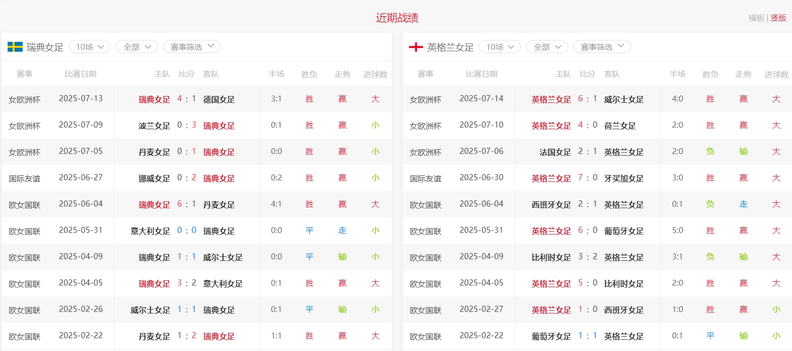The image size is (792, 351).
Task: Click Sweden's 4:1 score against Germany
Action: [187, 99]
